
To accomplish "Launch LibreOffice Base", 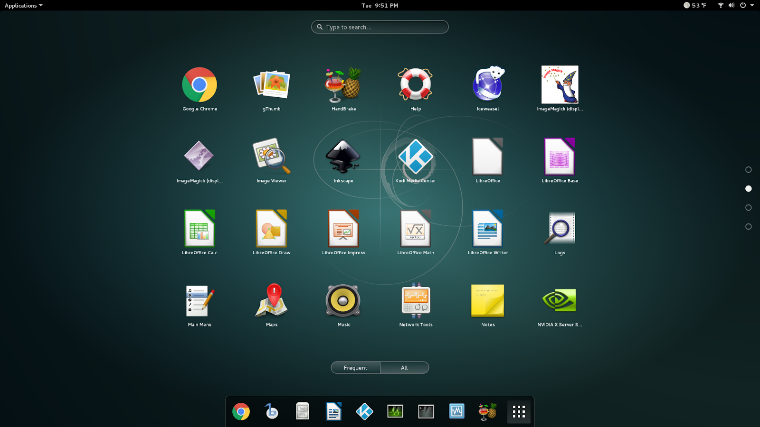I will click(x=560, y=157).
